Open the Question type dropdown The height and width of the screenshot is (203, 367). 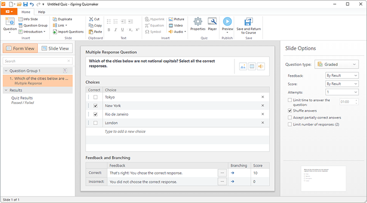337,64
